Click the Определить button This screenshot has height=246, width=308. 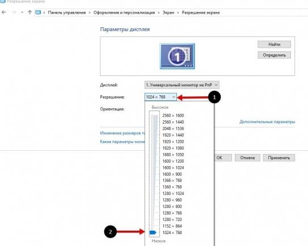[x=274, y=55]
